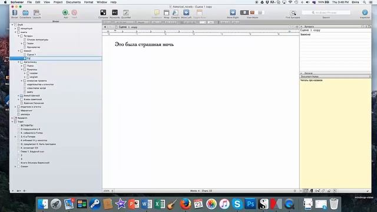This screenshot has height=212, width=377.
Task: Click the Apple menu icon
Action: (x=5, y=2)
